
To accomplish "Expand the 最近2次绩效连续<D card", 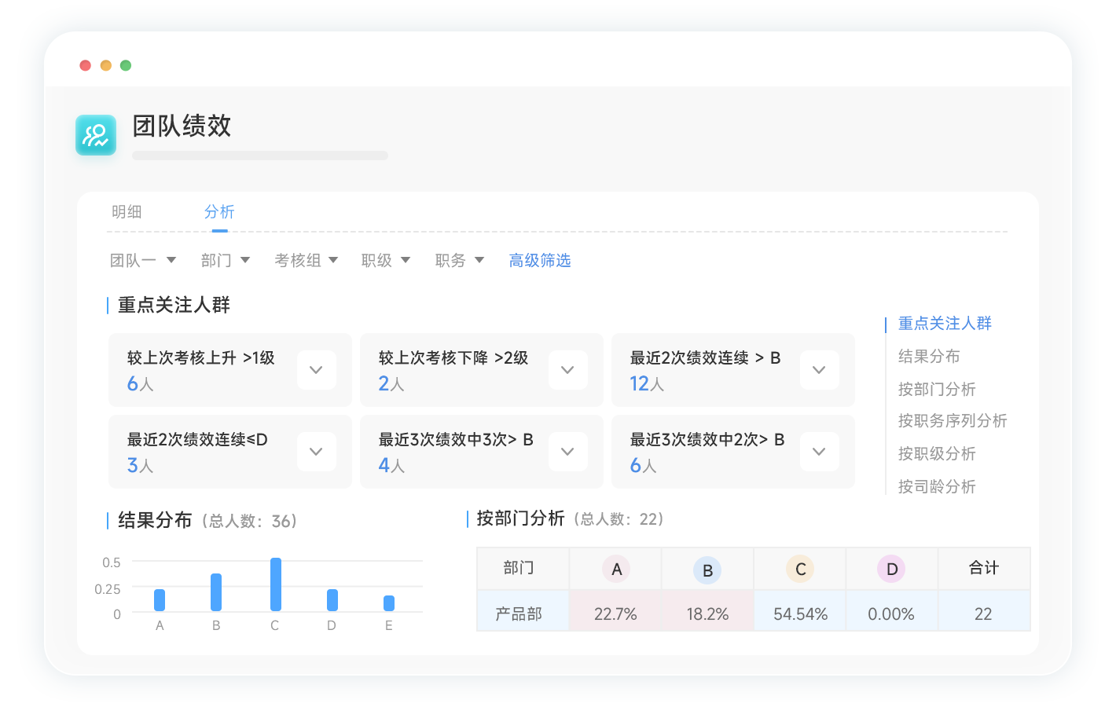I will tap(316, 452).
